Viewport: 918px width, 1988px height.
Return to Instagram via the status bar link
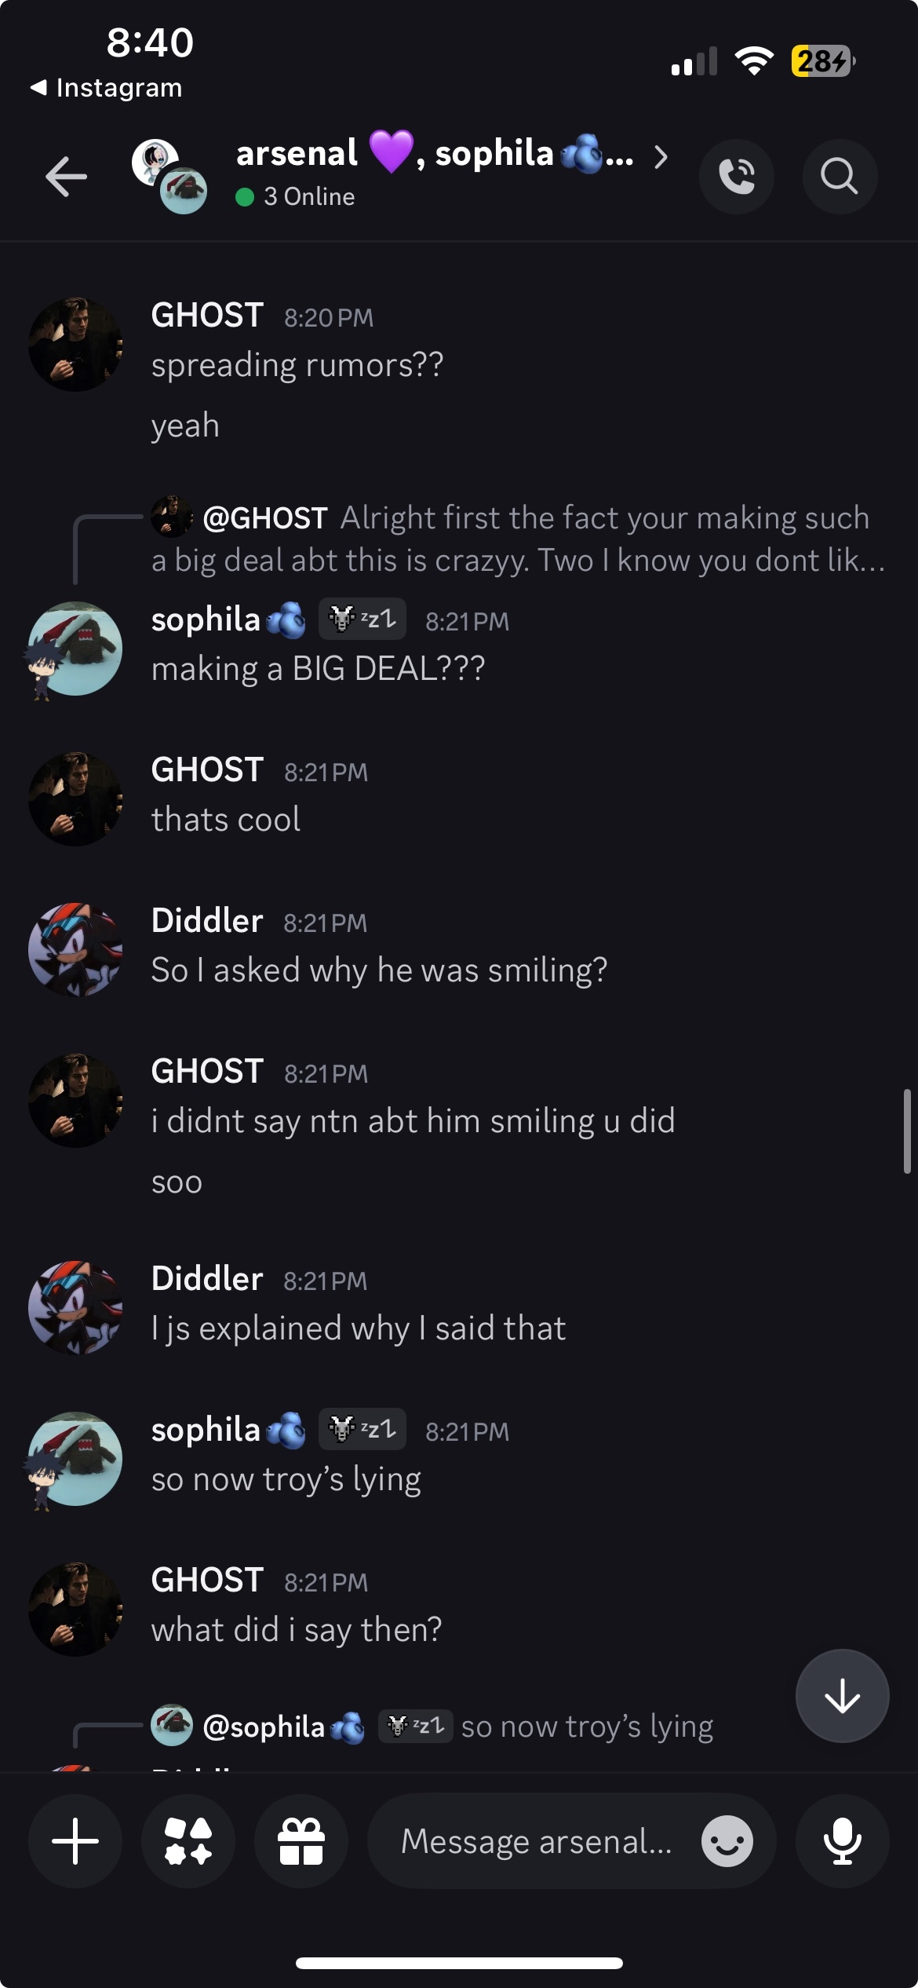[107, 88]
